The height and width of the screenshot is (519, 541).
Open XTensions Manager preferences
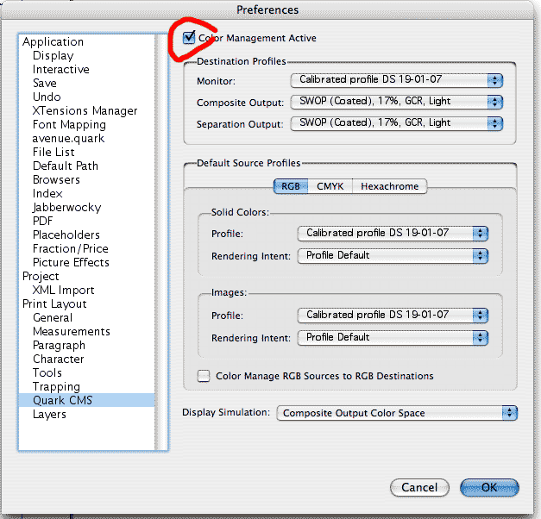click(87, 110)
